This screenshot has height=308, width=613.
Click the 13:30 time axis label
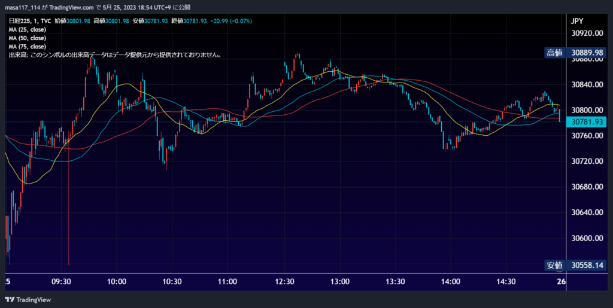tap(395, 281)
